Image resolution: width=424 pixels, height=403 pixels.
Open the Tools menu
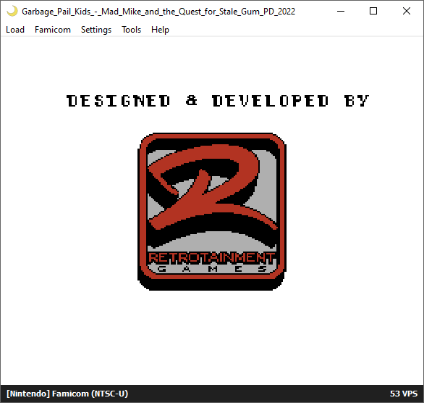131,30
